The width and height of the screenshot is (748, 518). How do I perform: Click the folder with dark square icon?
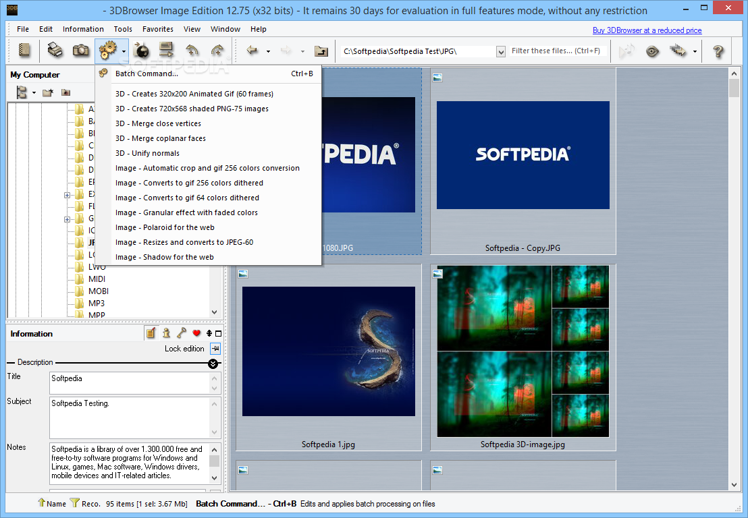point(66,92)
